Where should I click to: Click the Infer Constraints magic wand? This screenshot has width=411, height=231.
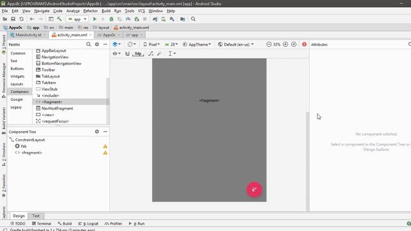pos(159,54)
